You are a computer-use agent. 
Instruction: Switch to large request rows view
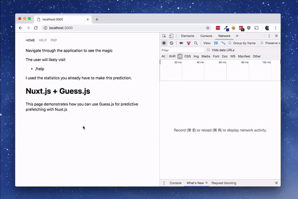[216, 43]
